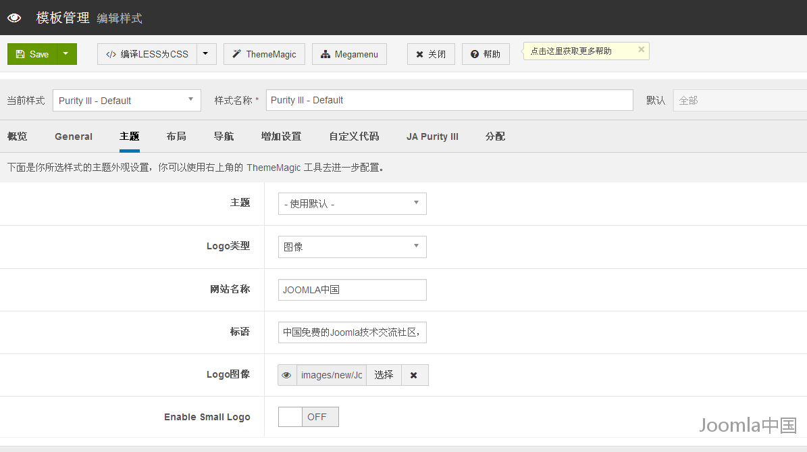Screen dimensions: 807x452
Task: Compile LESS to CSS button
Action: pos(147,54)
